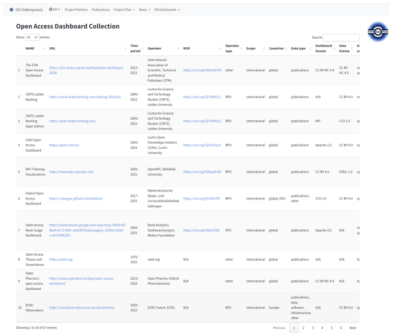Image resolution: width=393 pixels, height=336 pixels.
Task: Focus the Search input field
Action: [341, 37]
